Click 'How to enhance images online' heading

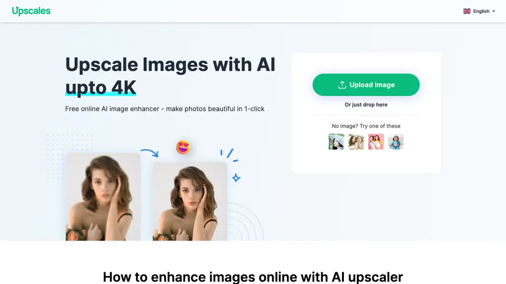pyautogui.click(x=253, y=277)
